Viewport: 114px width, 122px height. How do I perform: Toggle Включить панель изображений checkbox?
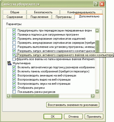click(14, 71)
